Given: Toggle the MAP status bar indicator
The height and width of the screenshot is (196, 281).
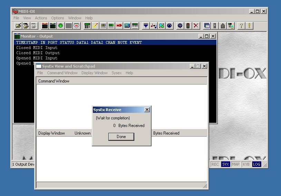Looking at the screenshot, I should (x=236, y=164).
